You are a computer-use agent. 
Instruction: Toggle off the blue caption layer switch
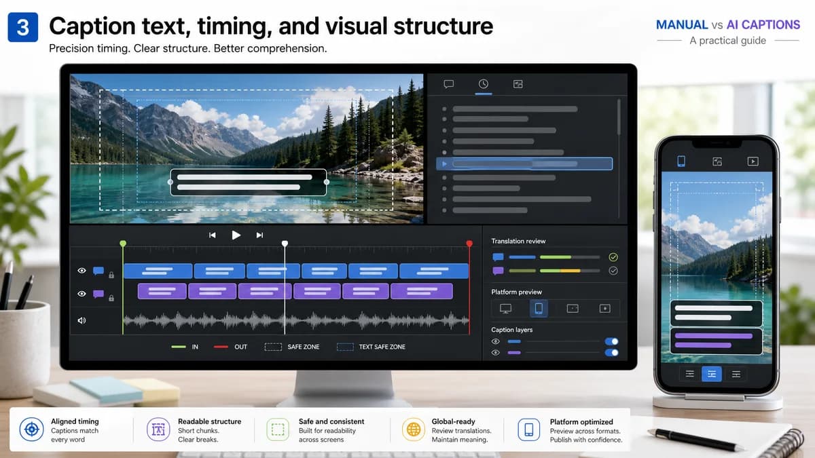click(611, 342)
